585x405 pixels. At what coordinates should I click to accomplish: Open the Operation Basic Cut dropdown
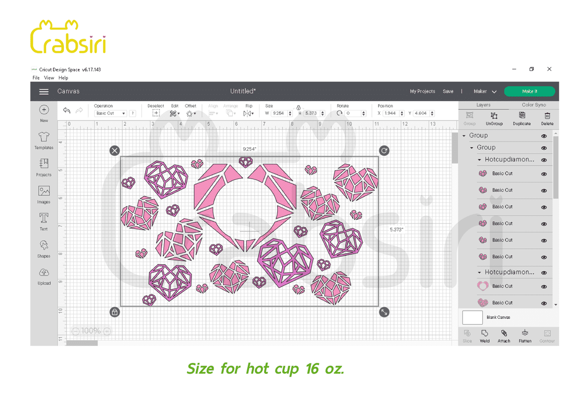point(110,114)
